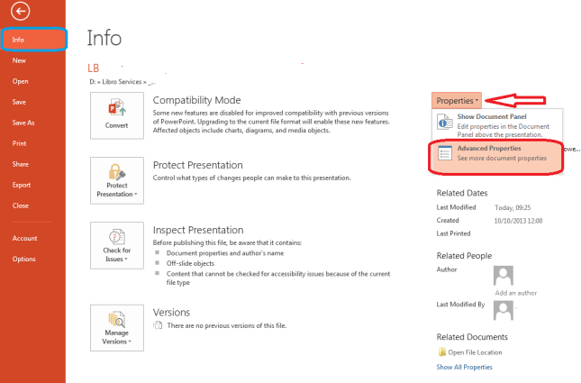Choose Save As from the sidebar
This screenshot has width=581, height=383.
tap(23, 123)
